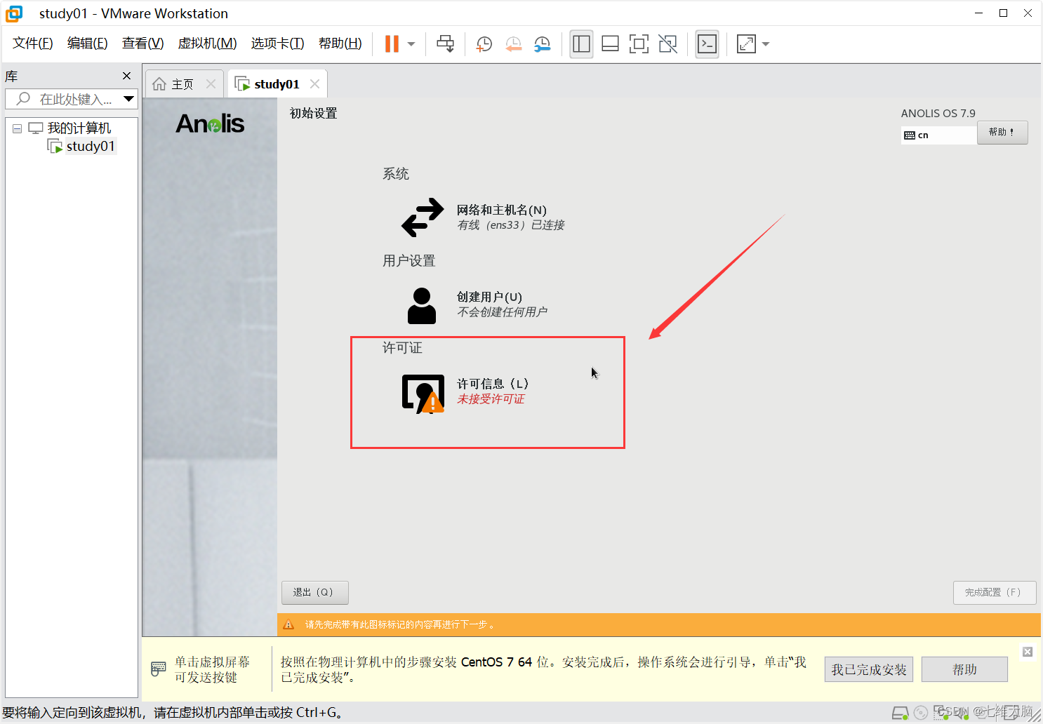
Task: Open the network and hostname arrows icon
Action: coord(423,217)
